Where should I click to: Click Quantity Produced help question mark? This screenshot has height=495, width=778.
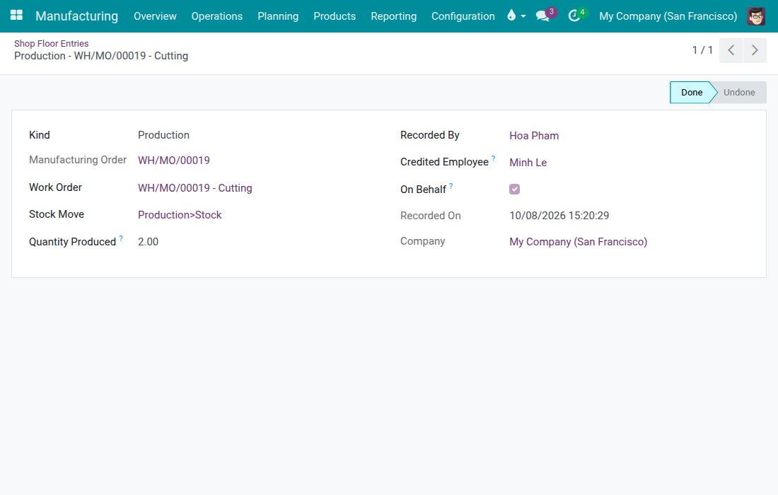(x=121, y=238)
